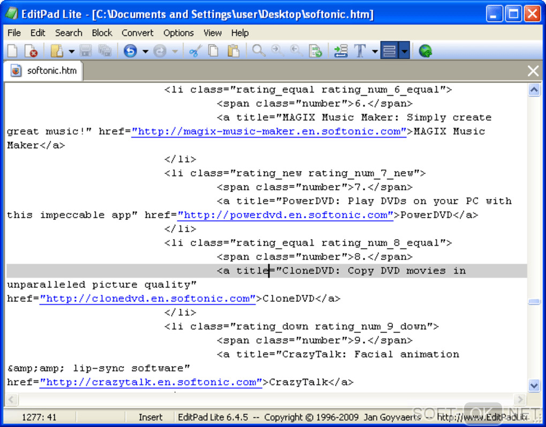Open the Options menu

point(178,33)
